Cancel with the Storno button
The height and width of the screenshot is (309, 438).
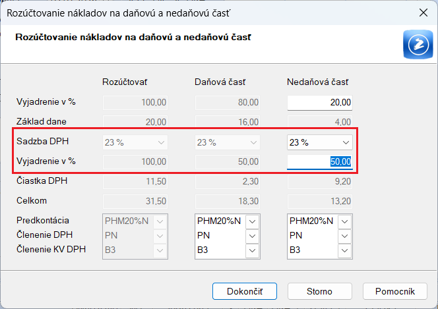pos(319,291)
